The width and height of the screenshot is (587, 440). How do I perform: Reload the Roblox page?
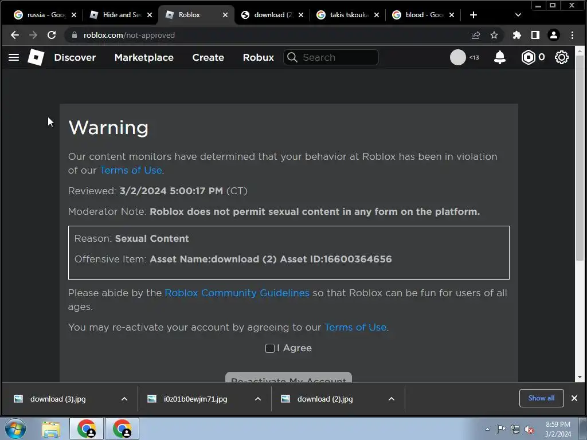click(x=52, y=35)
